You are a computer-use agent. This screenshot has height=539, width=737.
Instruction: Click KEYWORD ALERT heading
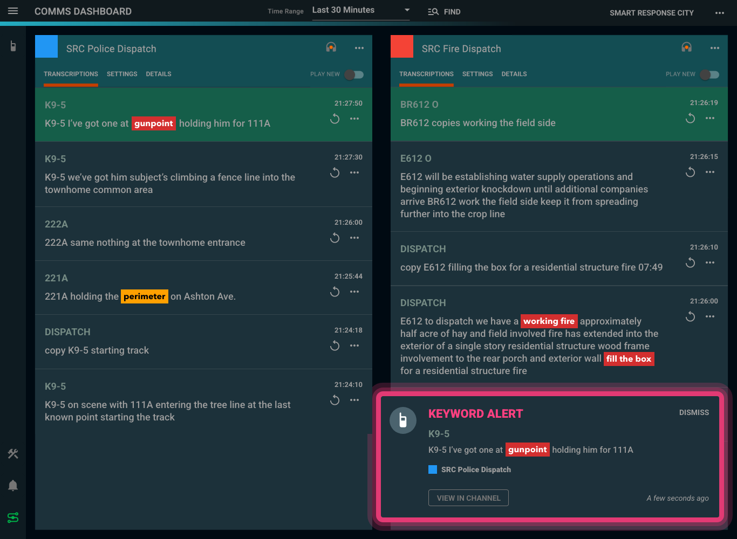coord(476,414)
